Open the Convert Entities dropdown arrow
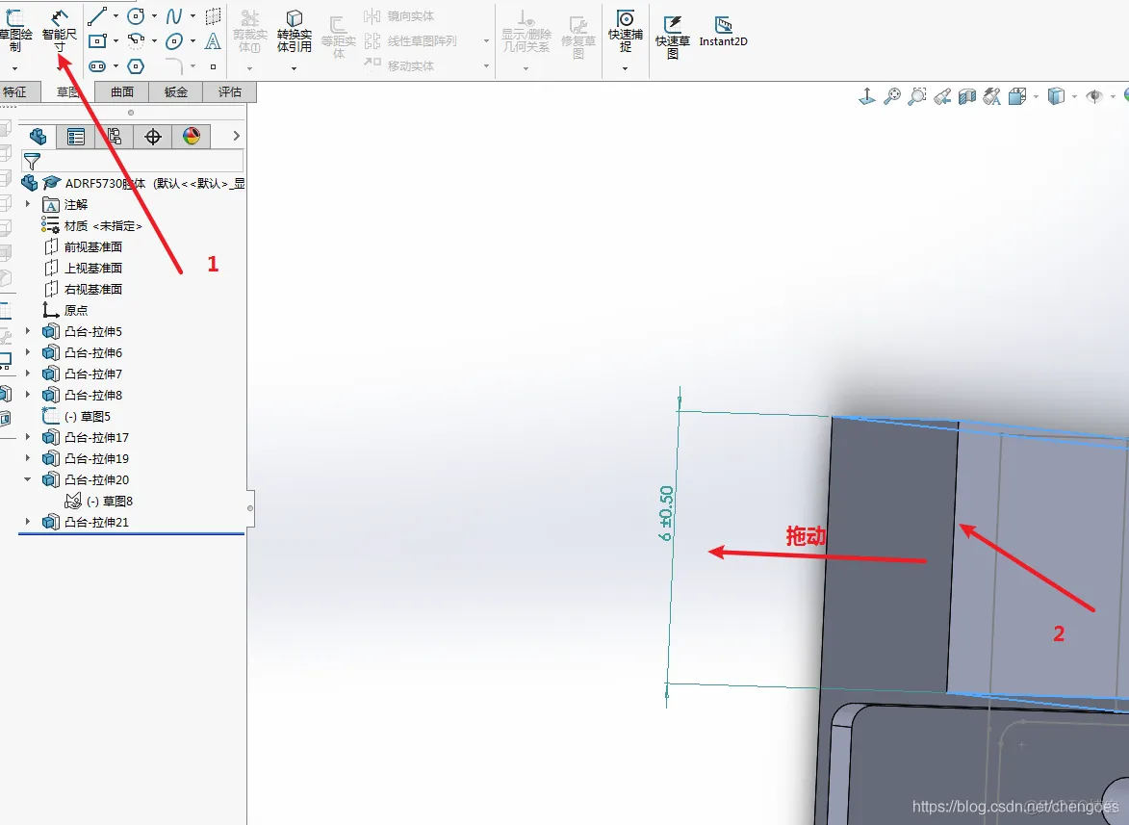The image size is (1129, 825). (294, 68)
